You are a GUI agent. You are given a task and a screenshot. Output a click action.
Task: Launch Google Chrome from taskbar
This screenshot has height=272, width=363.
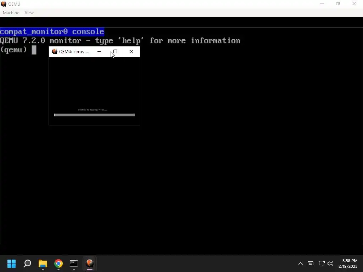pyautogui.click(x=58, y=263)
